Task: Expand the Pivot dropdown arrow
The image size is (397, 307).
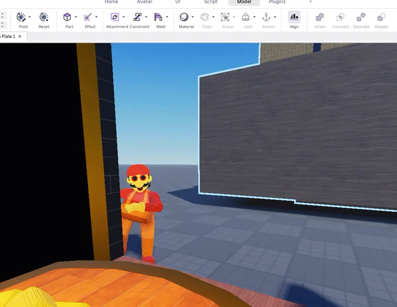Action: [30, 17]
